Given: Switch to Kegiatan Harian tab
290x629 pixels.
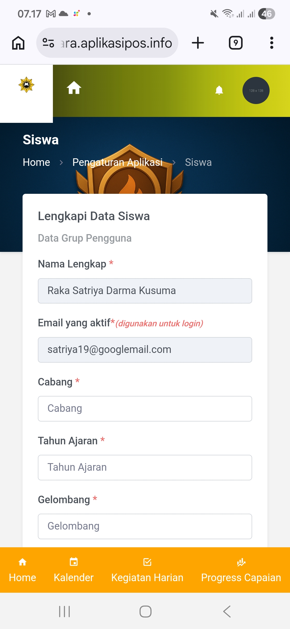Looking at the screenshot, I should (147, 570).
